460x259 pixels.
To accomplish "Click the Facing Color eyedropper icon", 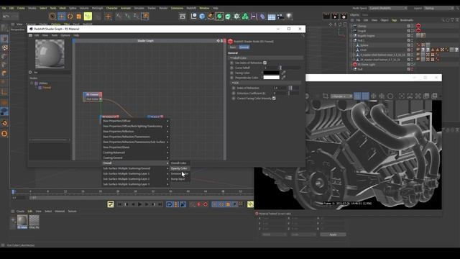I will pyautogui.click(x=283, y=73).
